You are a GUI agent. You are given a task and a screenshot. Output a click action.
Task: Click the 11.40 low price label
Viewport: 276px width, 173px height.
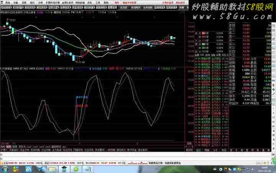click(x=82, y=62)
